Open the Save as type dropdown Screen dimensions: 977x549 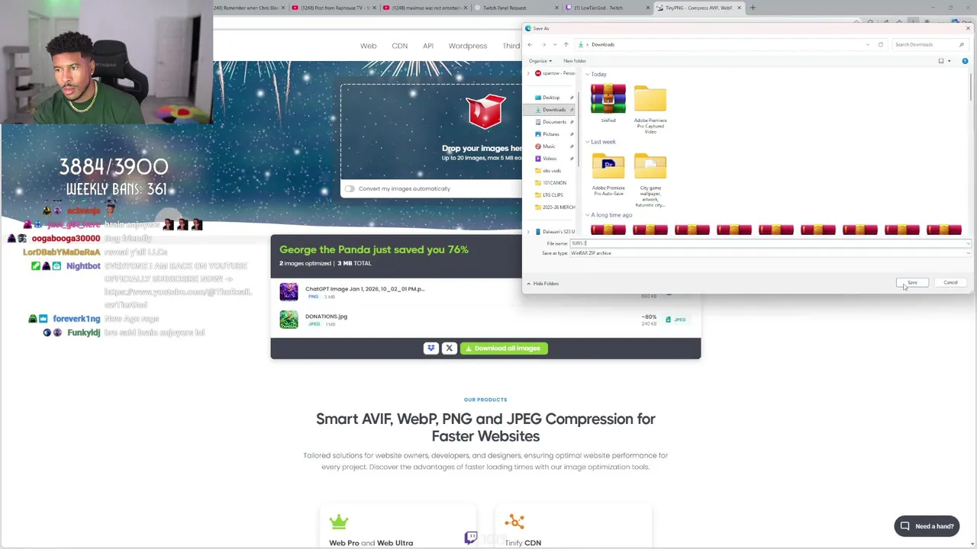(x=770, y=253)
